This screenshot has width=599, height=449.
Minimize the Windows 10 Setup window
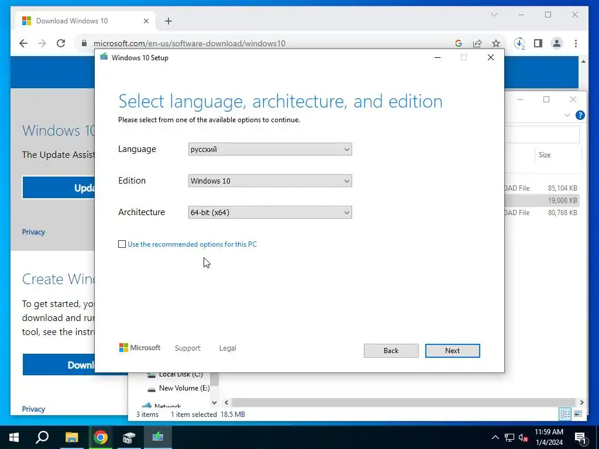click(x=438, y=57)
